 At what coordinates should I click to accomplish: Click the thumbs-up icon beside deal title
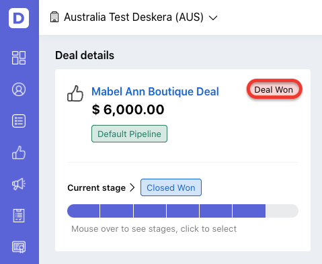75,93
